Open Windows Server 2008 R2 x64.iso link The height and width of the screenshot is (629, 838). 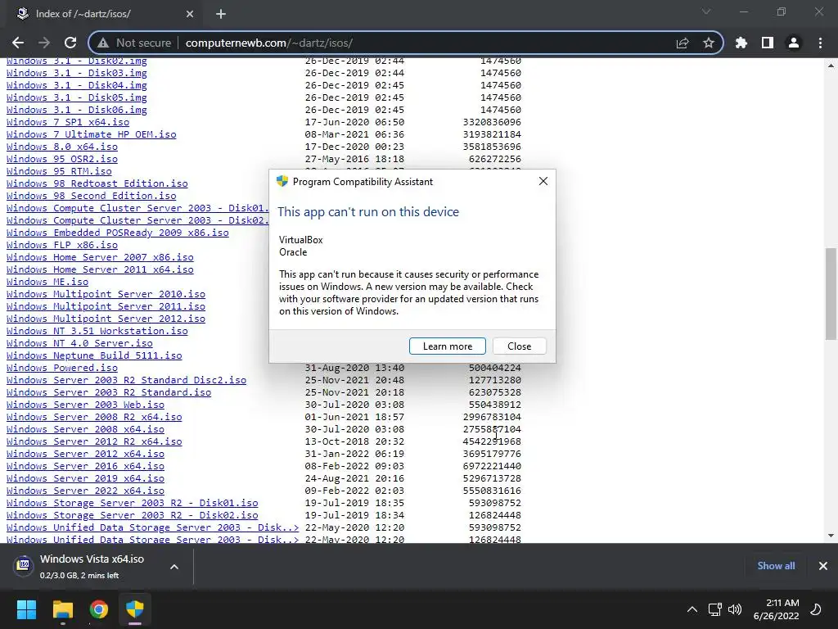(x=94, y=417)
